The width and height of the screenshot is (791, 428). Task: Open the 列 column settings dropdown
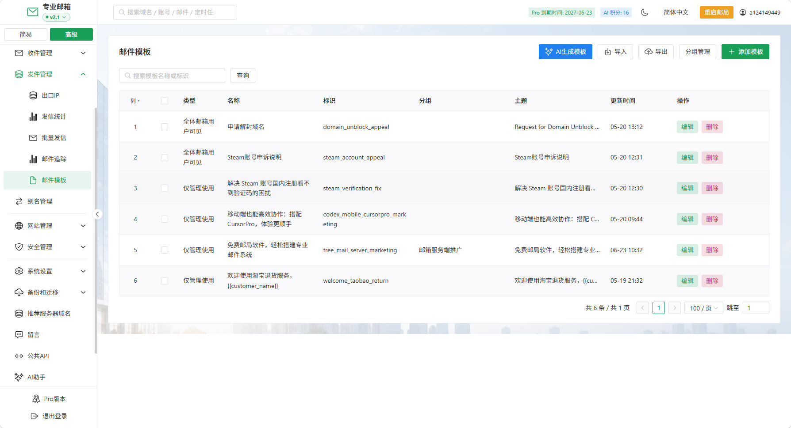tap(135, 101)
